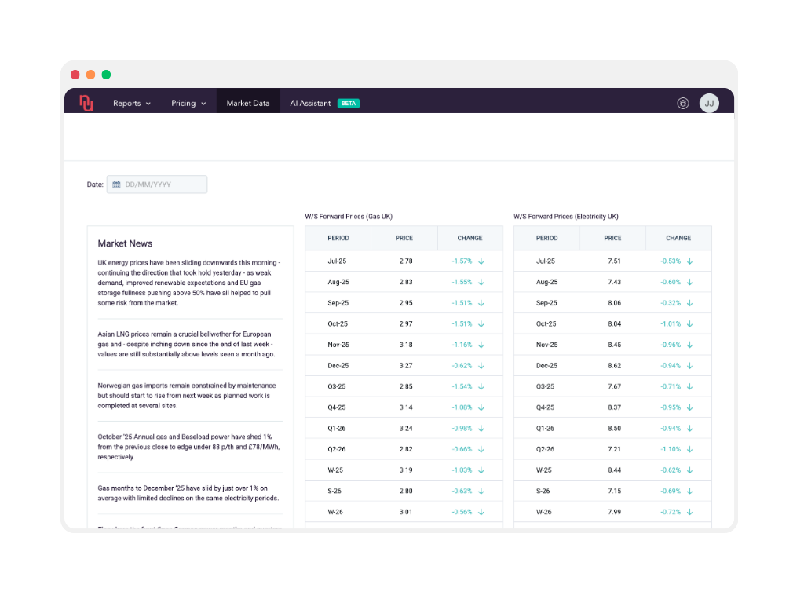This screenshot has width=804, height=603.
Task: Click the down arrow beside -1.03% gas change
Action: (481, 470)
